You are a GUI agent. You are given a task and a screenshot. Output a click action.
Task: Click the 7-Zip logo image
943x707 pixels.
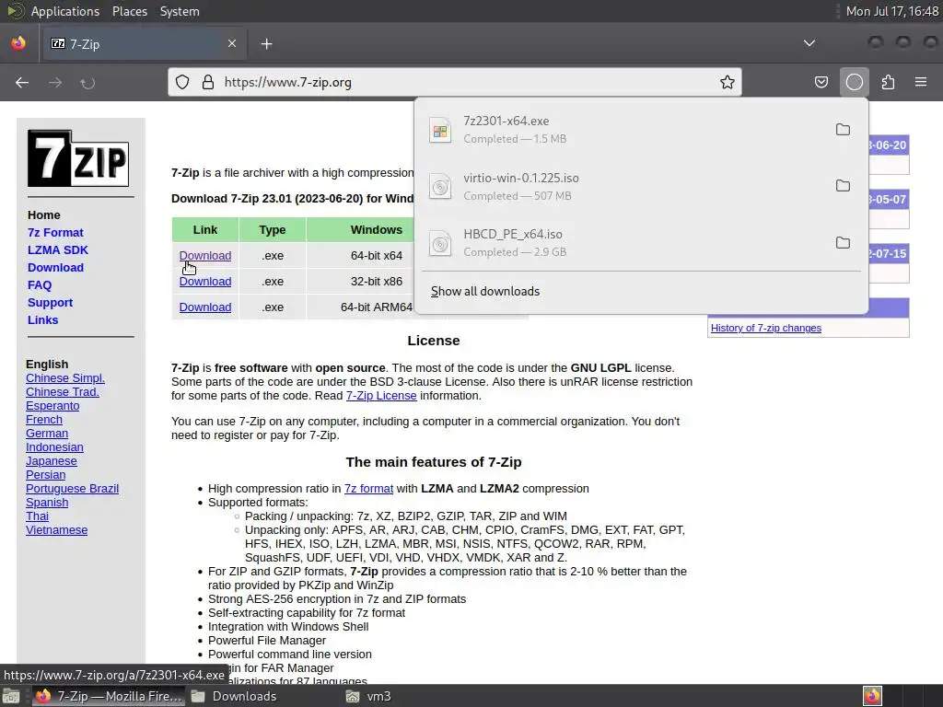coord(78,158)
